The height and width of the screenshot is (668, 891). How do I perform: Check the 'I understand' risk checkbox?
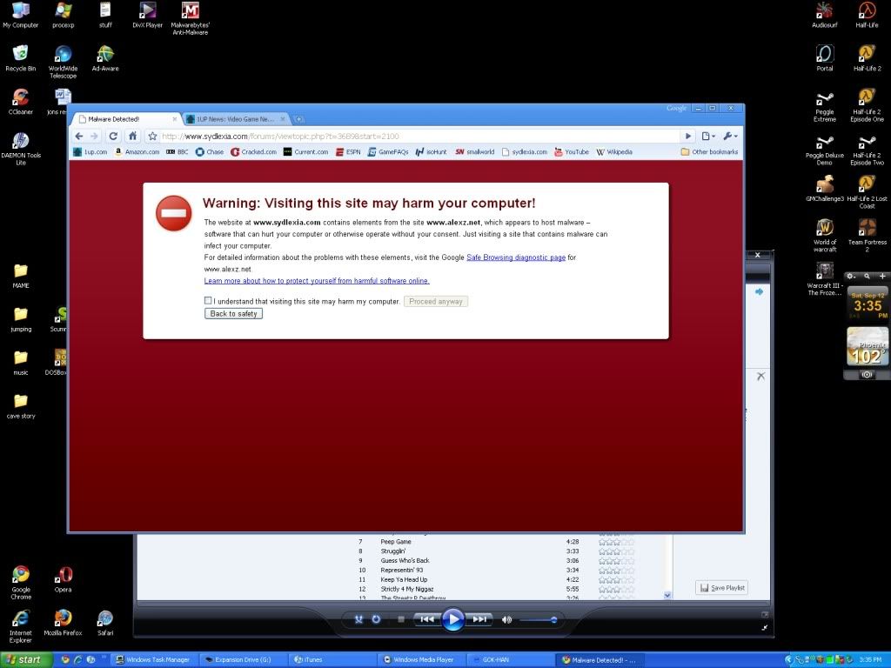[x=208, y=301]
